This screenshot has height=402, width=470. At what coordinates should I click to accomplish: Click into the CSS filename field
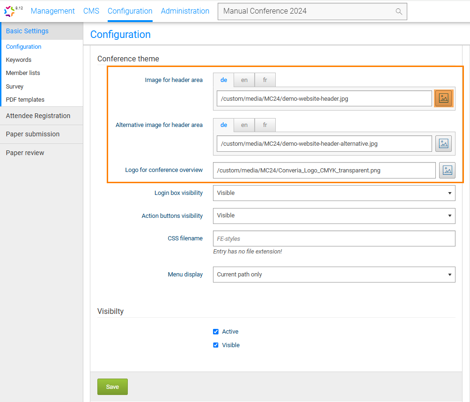point(334,238)
